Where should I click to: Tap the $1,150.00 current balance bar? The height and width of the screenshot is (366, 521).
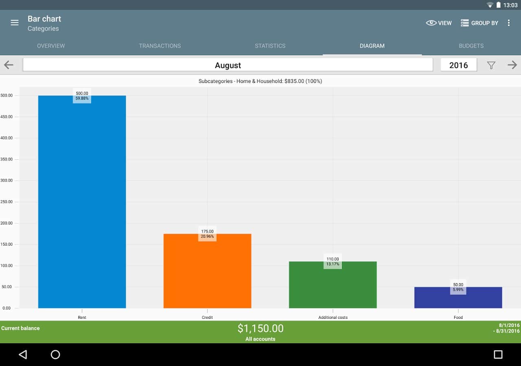coord(260,331)
